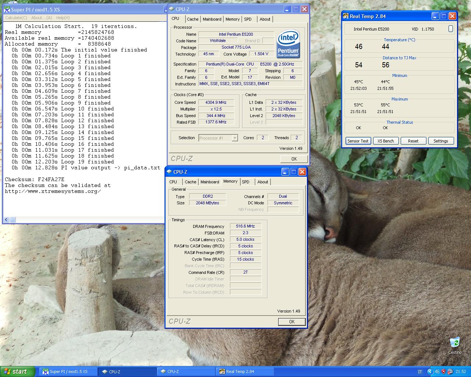The width and height of the screenshot is (471, 377).
Task: Click the Core Speed value 4304.9 MHz
Action: 216,102
